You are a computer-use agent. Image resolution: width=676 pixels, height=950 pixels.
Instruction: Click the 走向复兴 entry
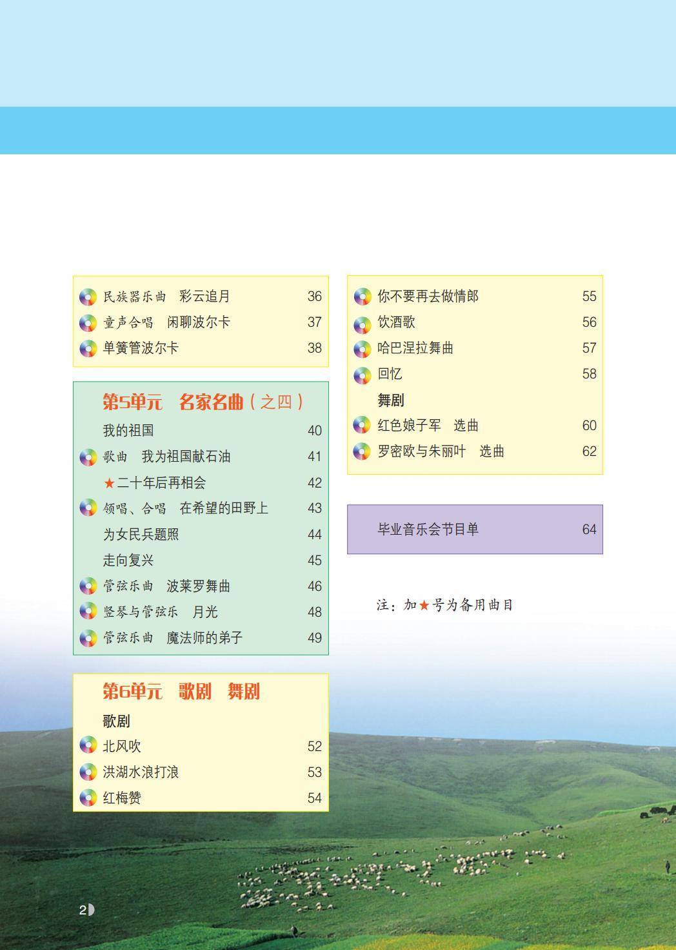(x=128, y=561)
